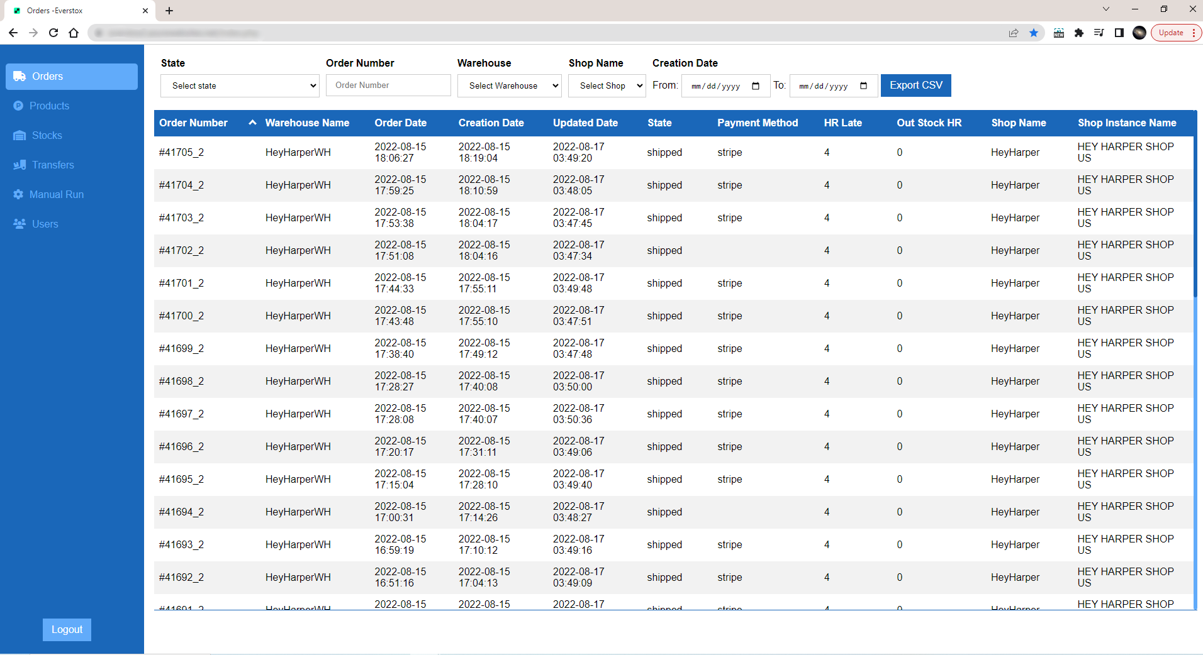Screen dimensions: 1203x655
Task: Open a new browser tab
Action: (x=169, y=11)
